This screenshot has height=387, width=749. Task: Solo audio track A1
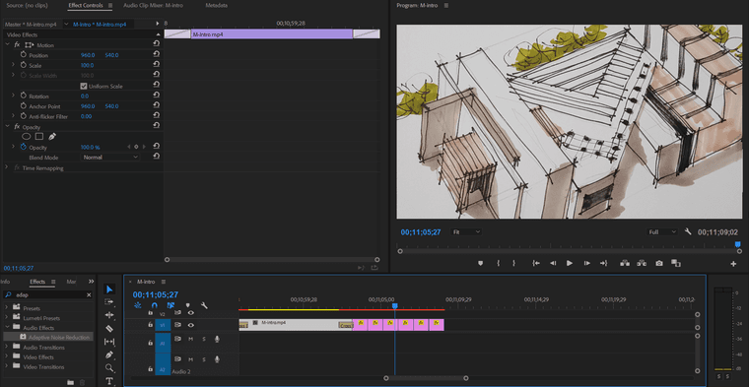(204, 339)
